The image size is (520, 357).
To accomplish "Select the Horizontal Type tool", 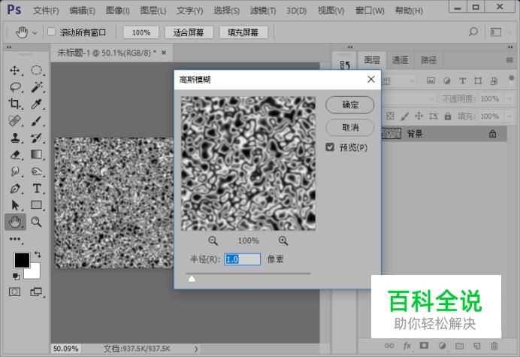I will [x=37, y=189].
